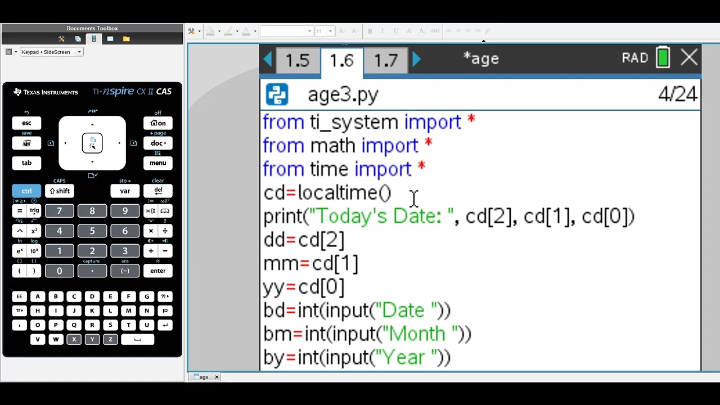Open the fill color dropdown arrow
The height and width of the screenshot is (405, 720).
tap(219, 31)
